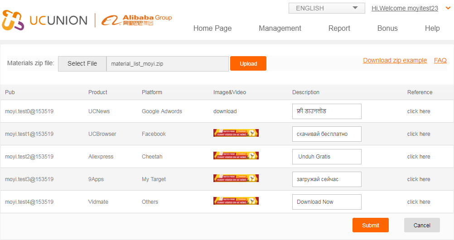Select the moyi.test4@153519 pub cell
454x240 pixels.
(29, 202)
